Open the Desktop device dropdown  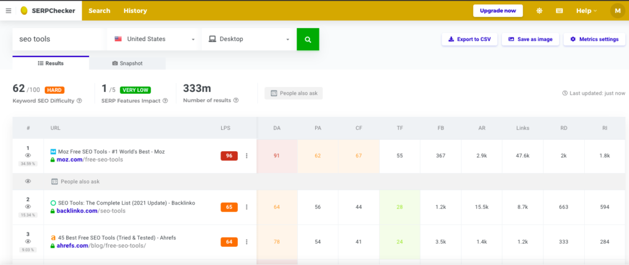[x=248, y=39]
